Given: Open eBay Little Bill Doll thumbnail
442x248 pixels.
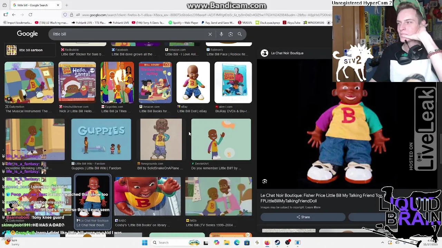Looking at the screenshot, I should coord(193,82).
